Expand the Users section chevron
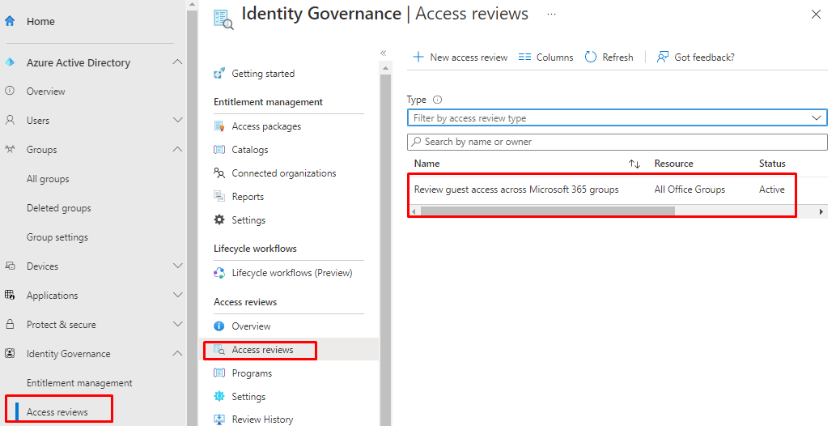 (178, 121)
